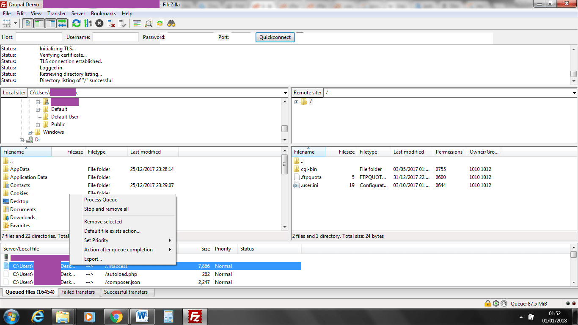
Task: Toggle processing of the transfer queue
Action: [x=88, y=23]
